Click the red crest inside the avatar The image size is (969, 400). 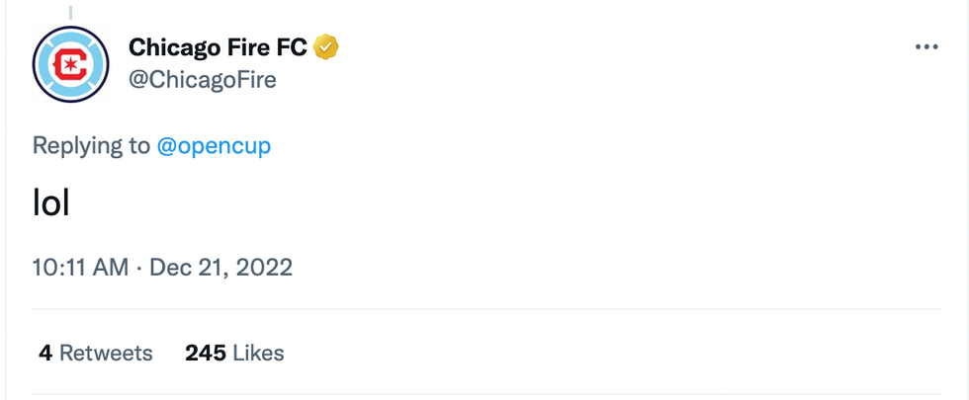[x=70, y=66]
